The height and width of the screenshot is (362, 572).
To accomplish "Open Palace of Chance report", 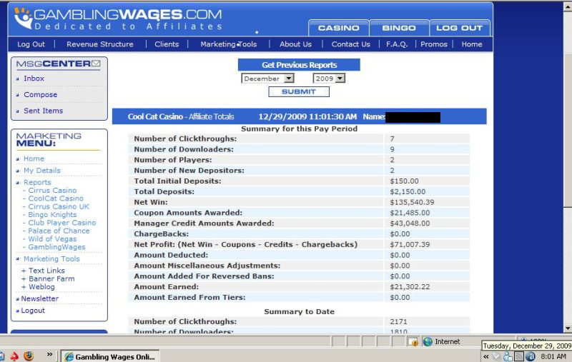I will click(59, 231).
